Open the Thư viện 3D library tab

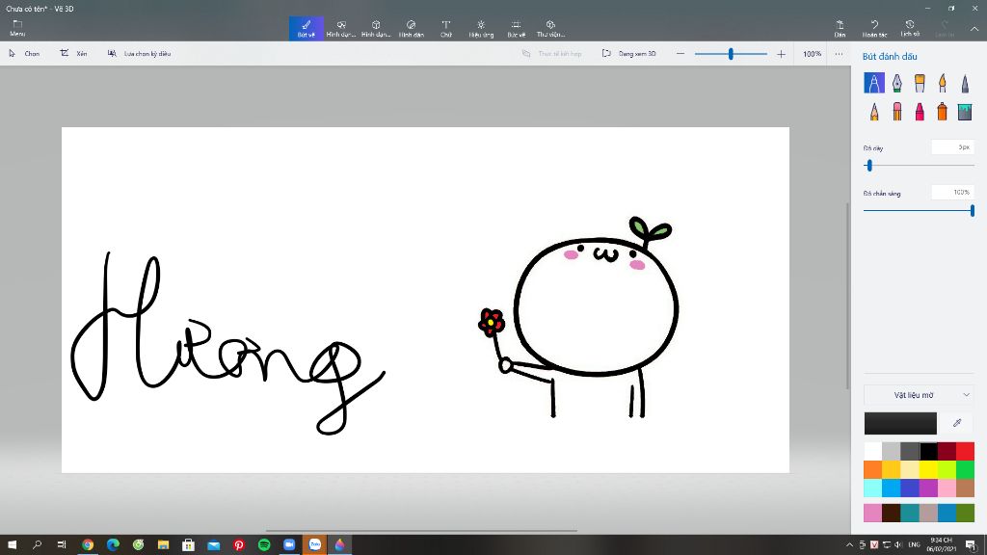click(550, 28)
